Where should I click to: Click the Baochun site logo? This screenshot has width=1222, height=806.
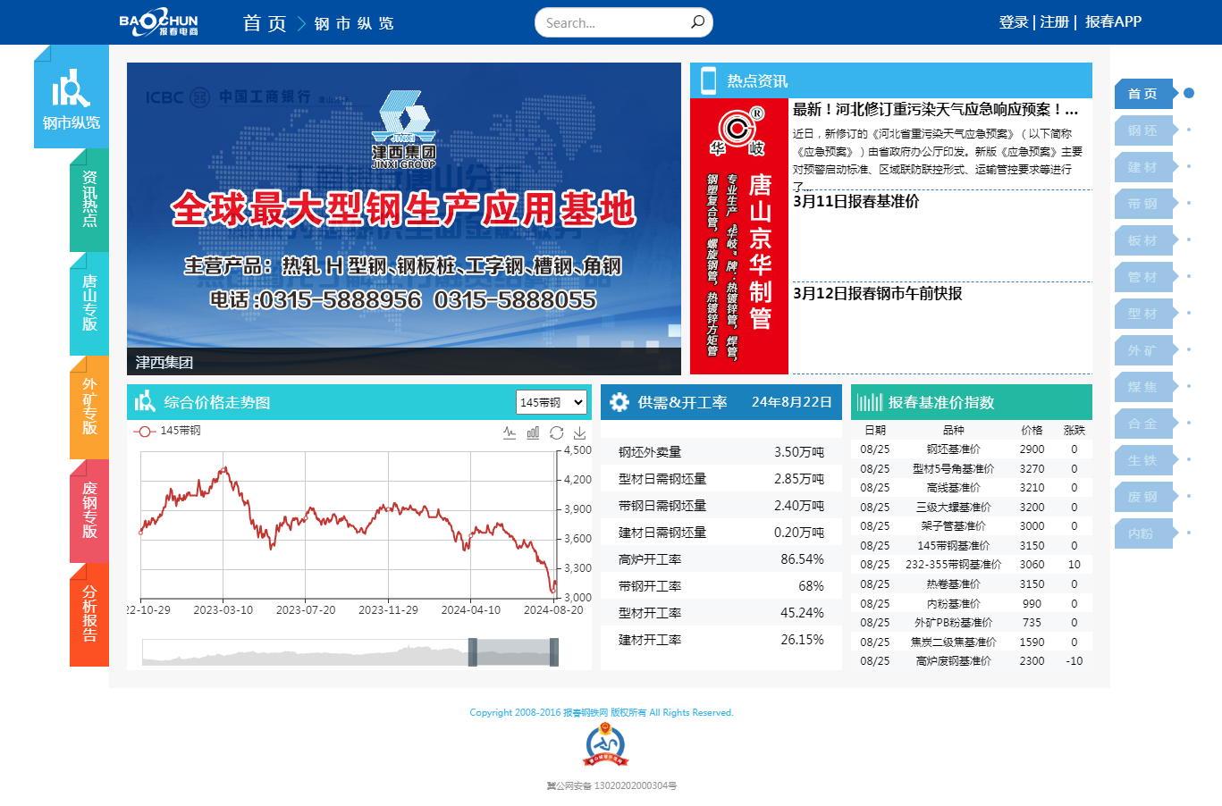coord(159,21)
